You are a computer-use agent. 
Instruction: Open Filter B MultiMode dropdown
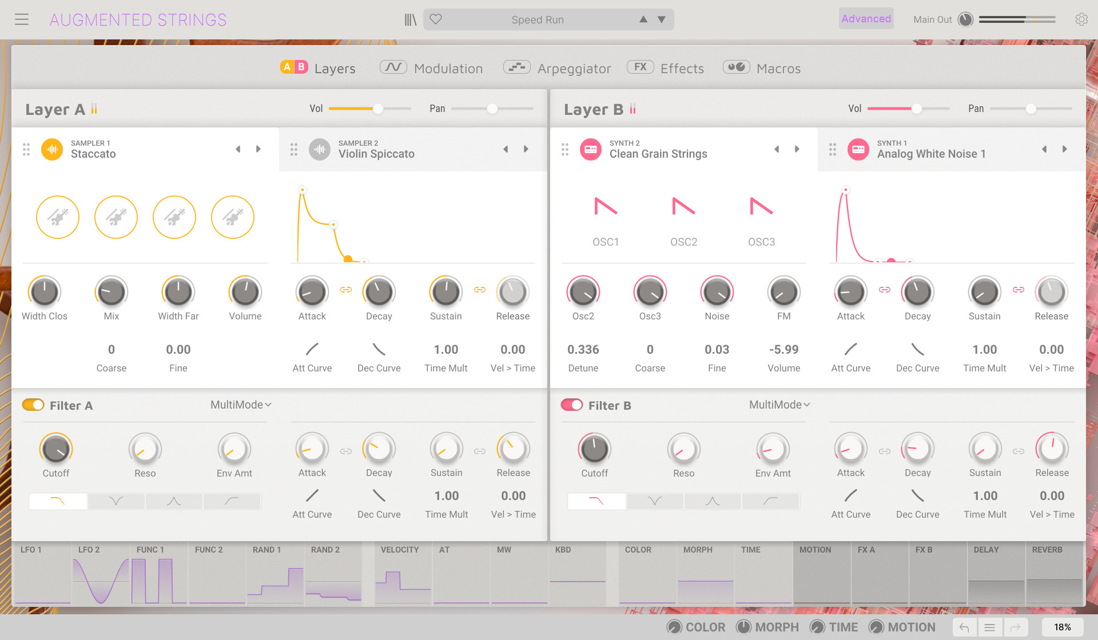click(779, 405)
